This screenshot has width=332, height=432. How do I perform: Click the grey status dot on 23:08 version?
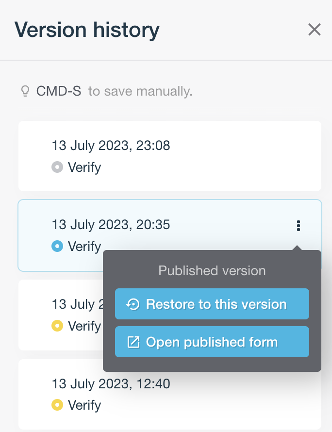click(57, 167)
